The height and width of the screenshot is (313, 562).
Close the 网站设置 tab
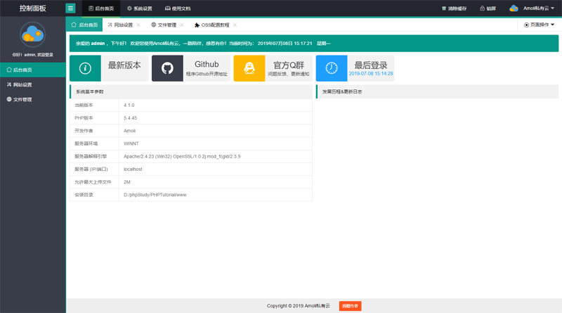tap(138, 25)
